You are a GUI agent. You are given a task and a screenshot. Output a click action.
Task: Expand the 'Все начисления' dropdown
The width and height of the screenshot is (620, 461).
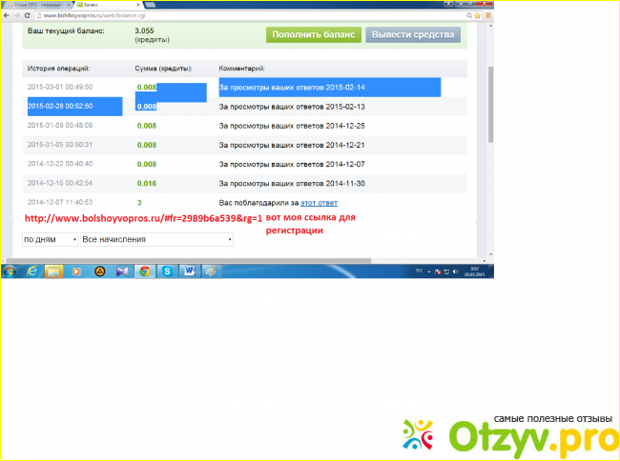157,239
